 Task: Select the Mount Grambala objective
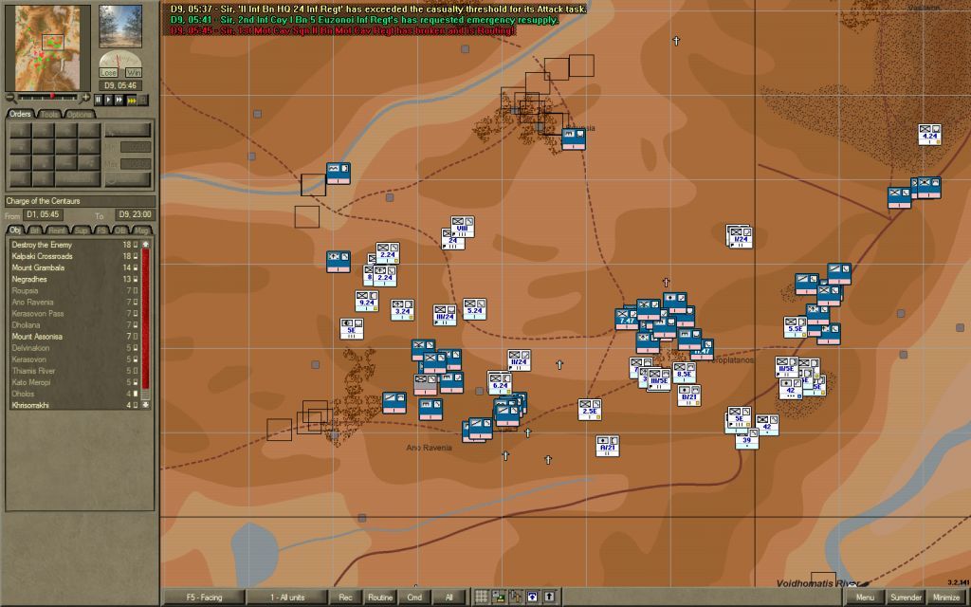(74, 267)
